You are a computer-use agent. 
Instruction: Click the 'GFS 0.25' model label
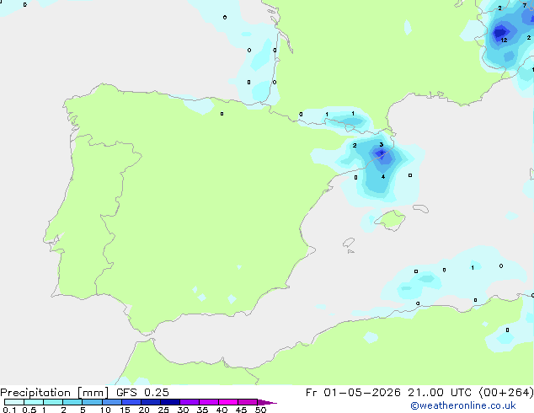click(142, 393)
